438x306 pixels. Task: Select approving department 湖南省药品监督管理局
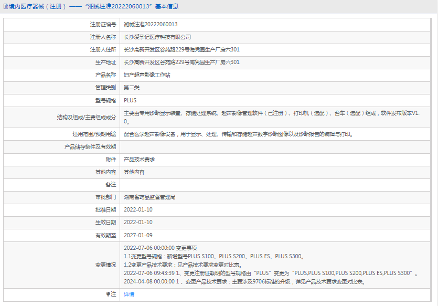[x=149, y=197]
